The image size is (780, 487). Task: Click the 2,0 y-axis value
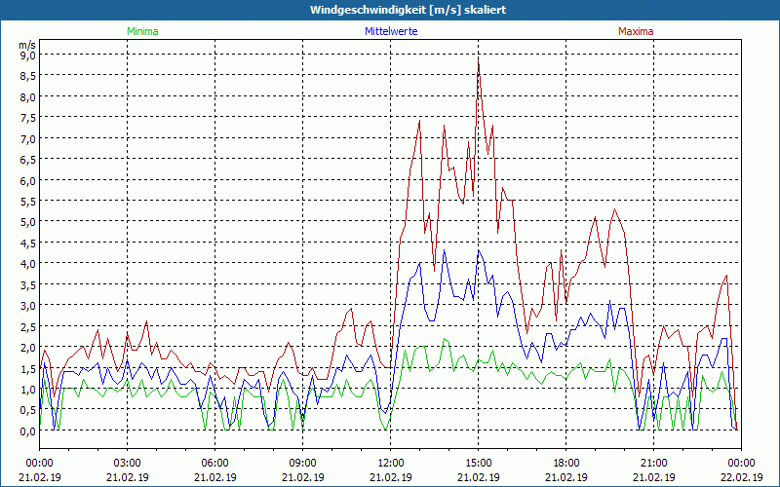point(27,348)
